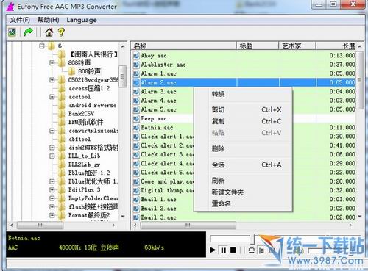Click the folder icon of Bank2CSV
The image size is (368, 271).
click(62, 114)
